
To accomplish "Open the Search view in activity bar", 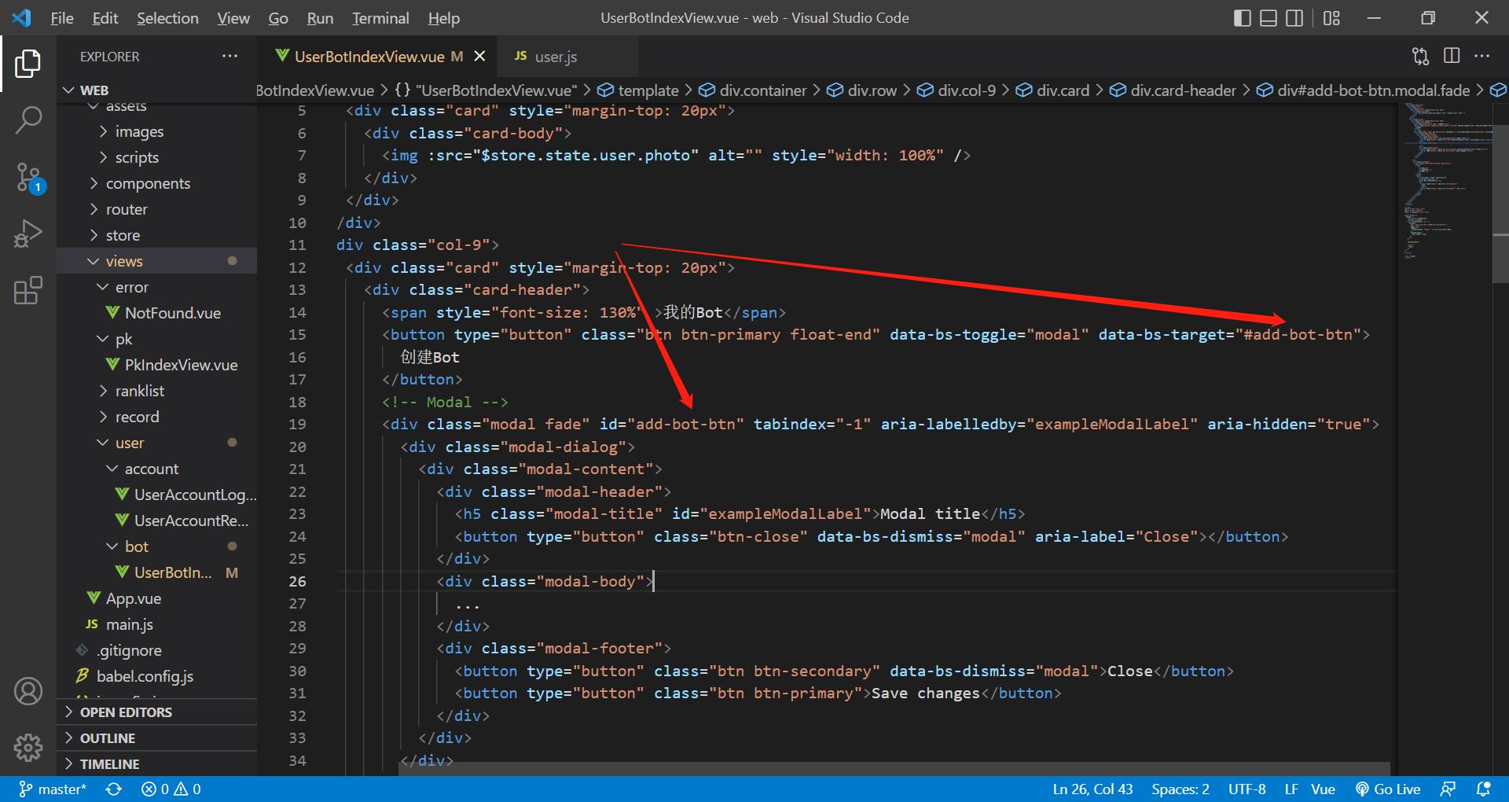I will [28, 120].
